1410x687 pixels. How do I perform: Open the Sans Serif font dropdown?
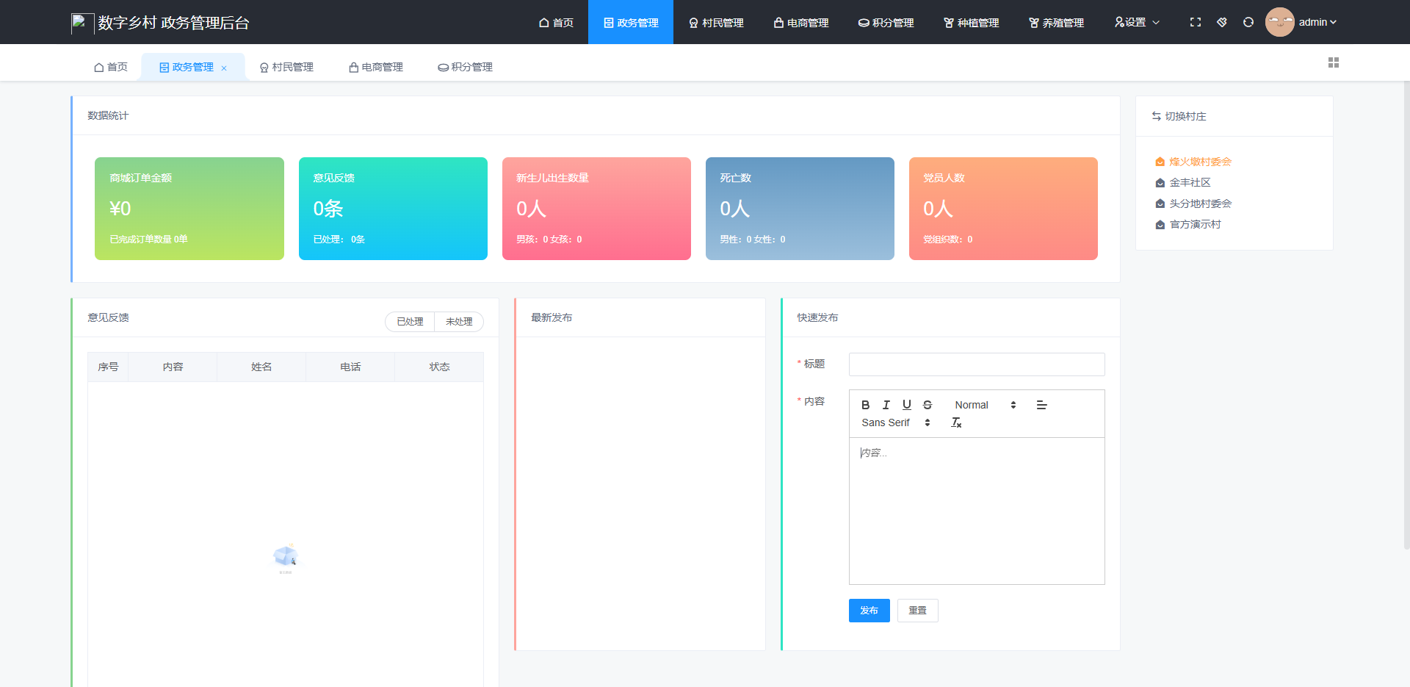click(x=895, y=422)
